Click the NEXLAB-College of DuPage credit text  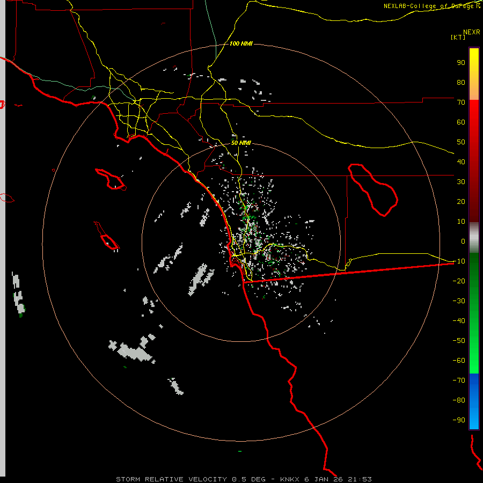[x=432, y=6]
